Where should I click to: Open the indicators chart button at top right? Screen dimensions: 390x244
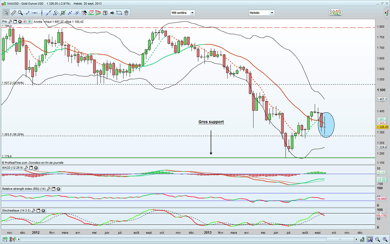[x=335, y=13]
